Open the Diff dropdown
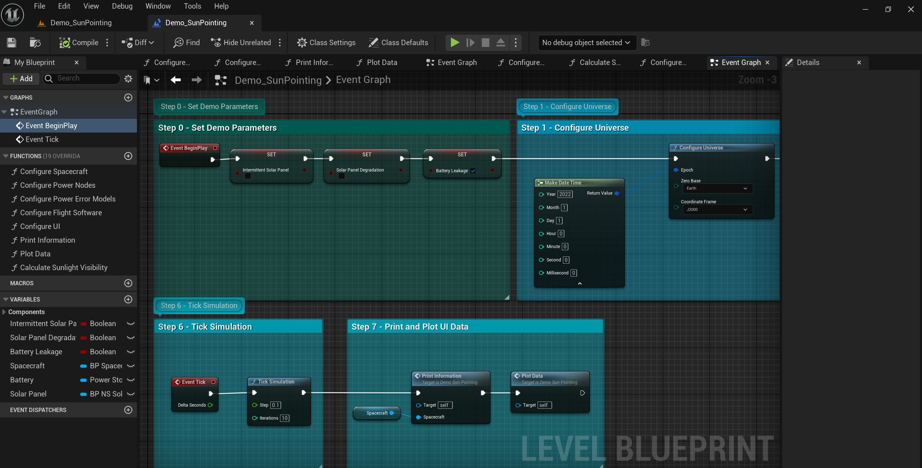922x468 pixels. tap(138, 43)
